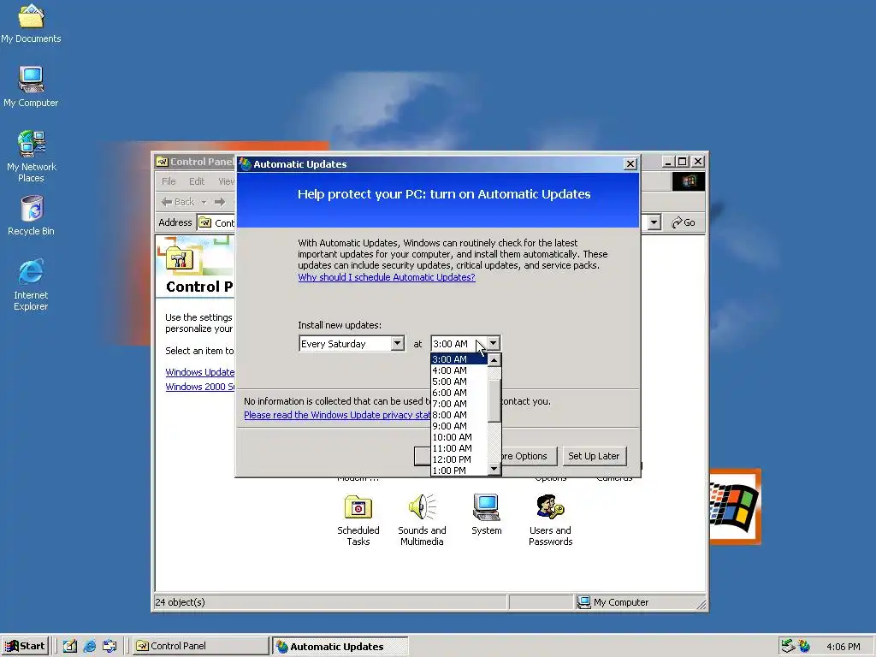Open My Computer desktop icon
Viewport: 876px width, 657px height.
(x=31, y=86)
